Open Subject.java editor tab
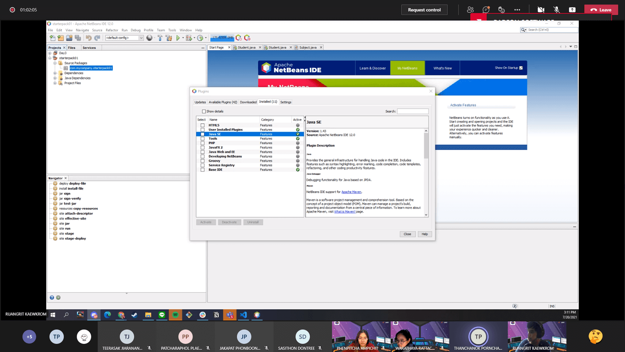The width and height of the screenshot is (625, 352). tap(308, 47)
